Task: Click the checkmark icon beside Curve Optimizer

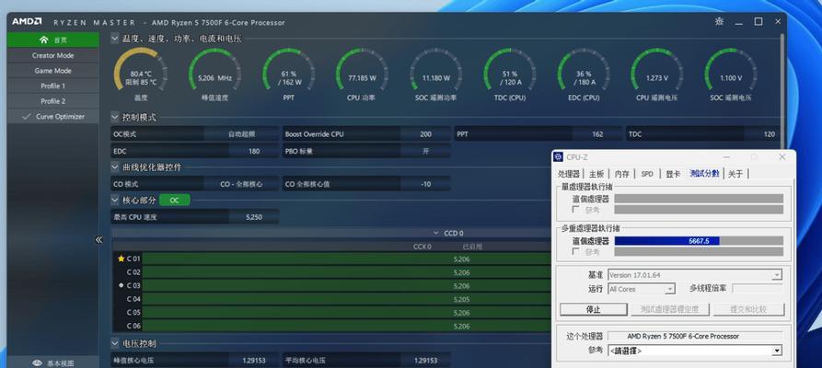Action: pos(27,116)
